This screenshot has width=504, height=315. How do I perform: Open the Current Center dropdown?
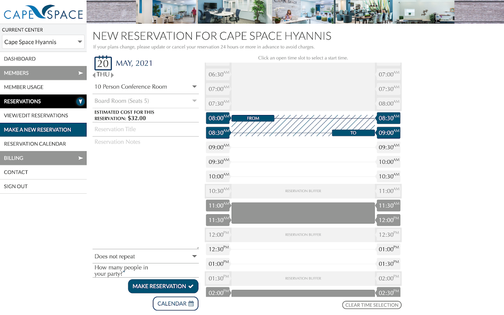pos(43,42)
